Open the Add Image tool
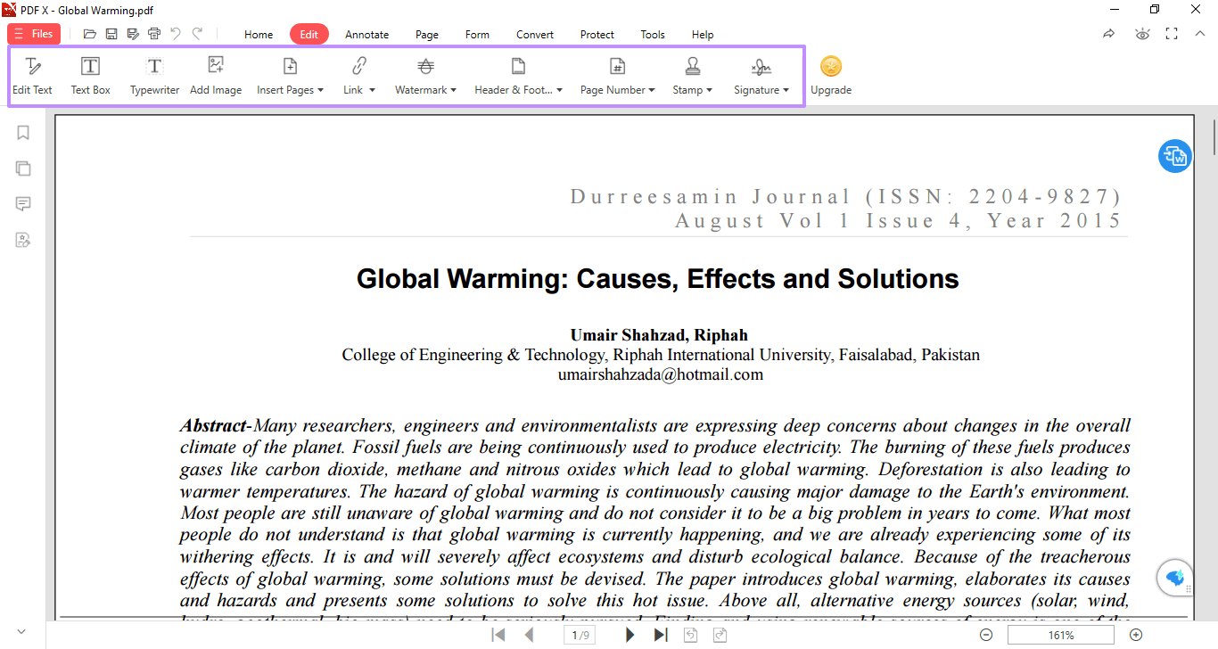 pos(216,75)
